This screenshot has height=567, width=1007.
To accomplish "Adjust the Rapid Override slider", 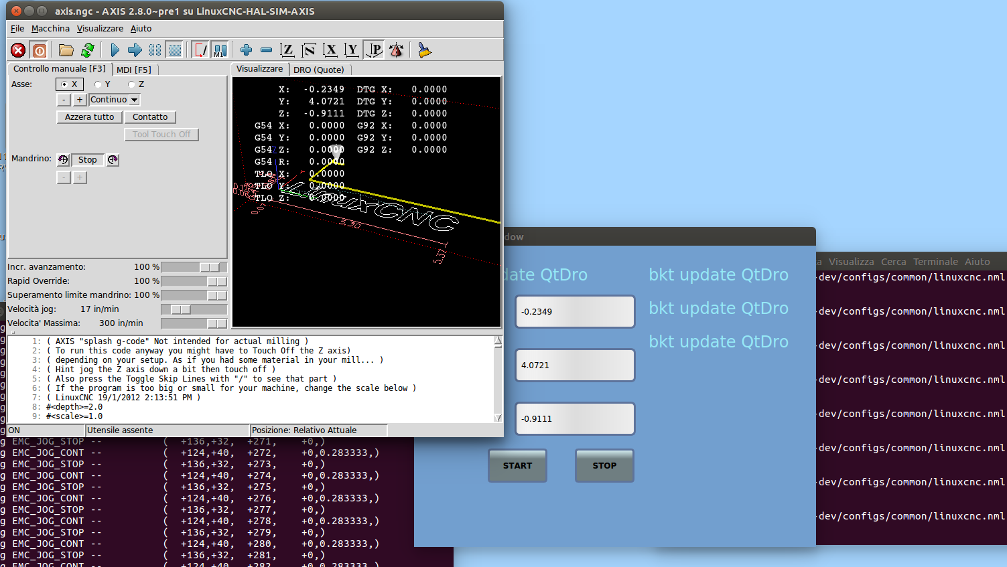I will click(x=194, y=281).
